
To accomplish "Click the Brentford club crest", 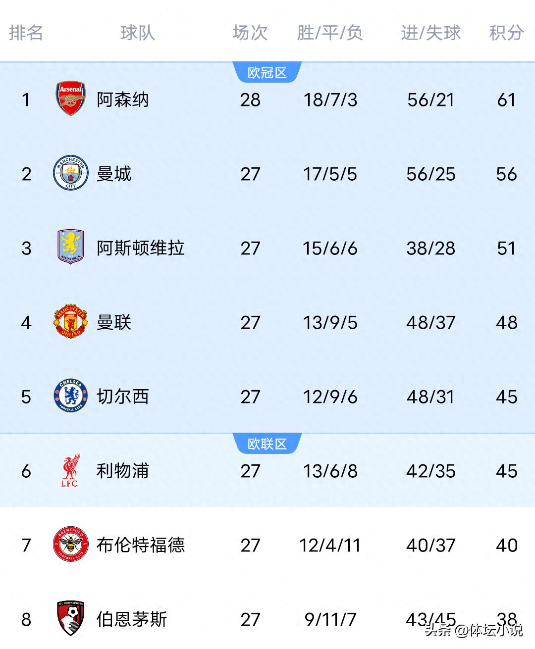I will point(70,545).
